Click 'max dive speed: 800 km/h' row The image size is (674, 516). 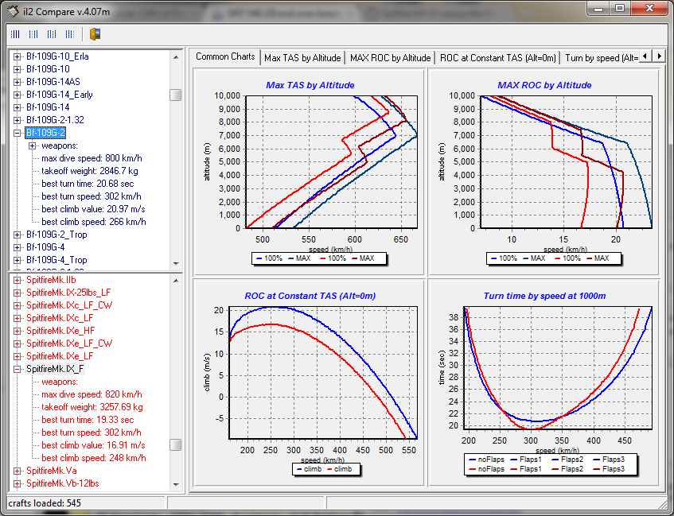pos(92,158)
